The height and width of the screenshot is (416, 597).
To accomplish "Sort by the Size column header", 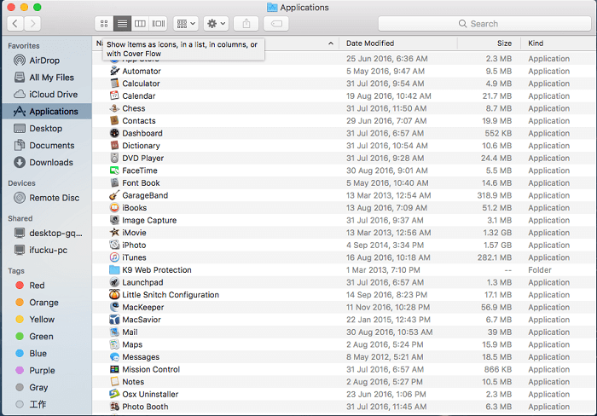I will [x=504, y=43].
